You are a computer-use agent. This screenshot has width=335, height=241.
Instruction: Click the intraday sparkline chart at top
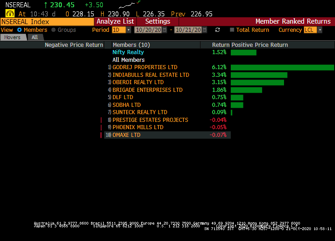point(129,5)
